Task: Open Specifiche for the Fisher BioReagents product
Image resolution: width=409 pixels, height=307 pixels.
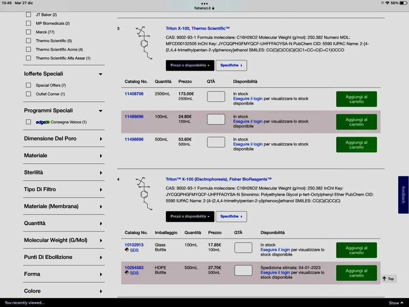Action: click(231, 216)
